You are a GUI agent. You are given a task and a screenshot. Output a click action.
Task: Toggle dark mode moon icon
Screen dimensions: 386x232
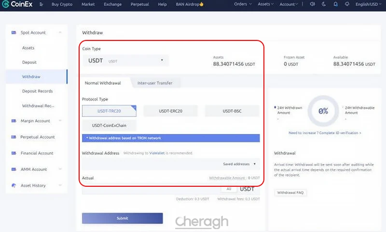click(324, 4)
